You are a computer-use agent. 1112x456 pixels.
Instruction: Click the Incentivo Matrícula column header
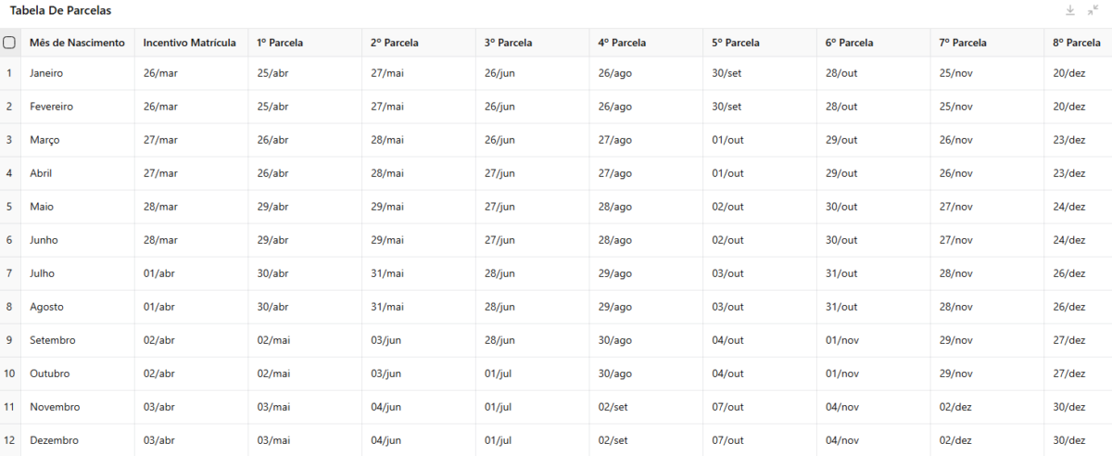point(190,43)
